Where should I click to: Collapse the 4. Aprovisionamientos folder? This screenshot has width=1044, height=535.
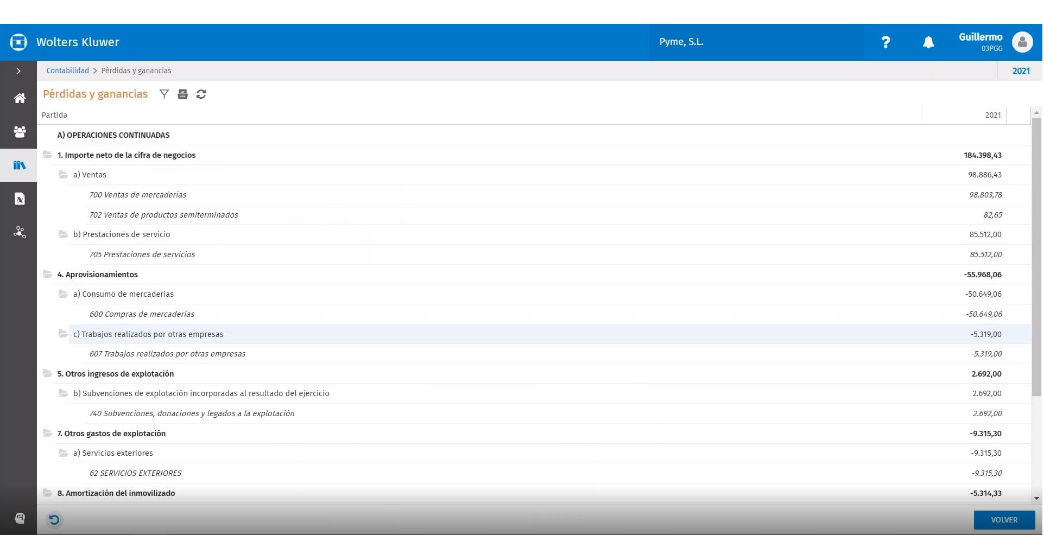click(48, 274)
